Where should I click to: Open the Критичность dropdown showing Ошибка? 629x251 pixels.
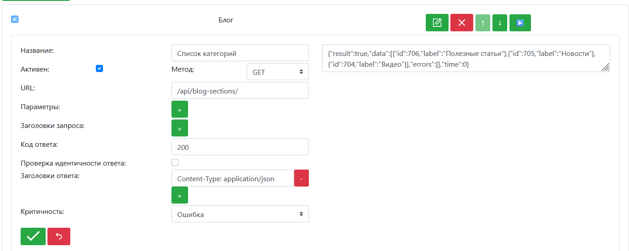click(x=240, y=214)
